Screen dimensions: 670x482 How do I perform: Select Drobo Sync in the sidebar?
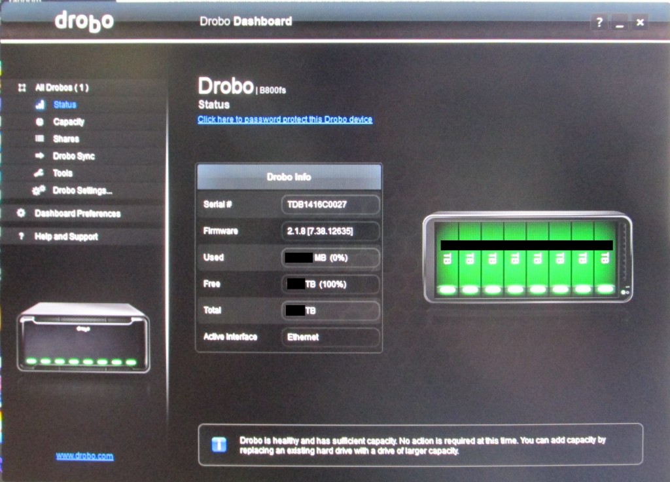pos(73,156)
